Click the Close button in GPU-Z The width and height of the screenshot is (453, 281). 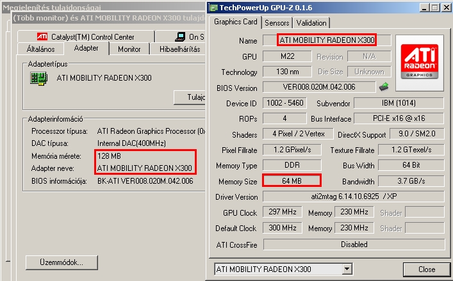coord(427,269)
